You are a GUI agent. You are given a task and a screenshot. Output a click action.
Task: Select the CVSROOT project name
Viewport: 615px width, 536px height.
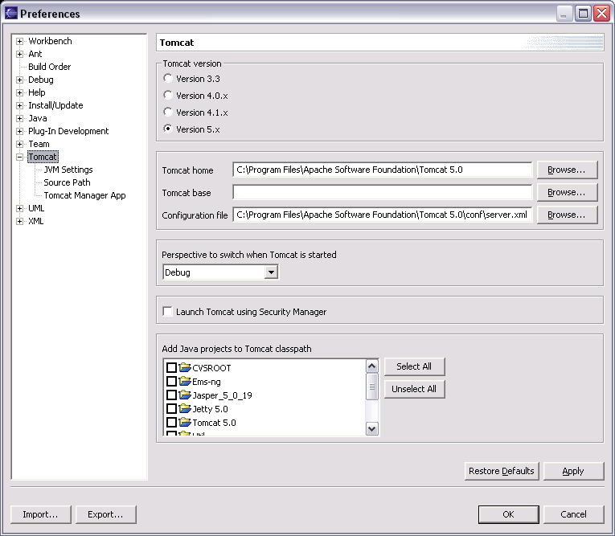211,368
